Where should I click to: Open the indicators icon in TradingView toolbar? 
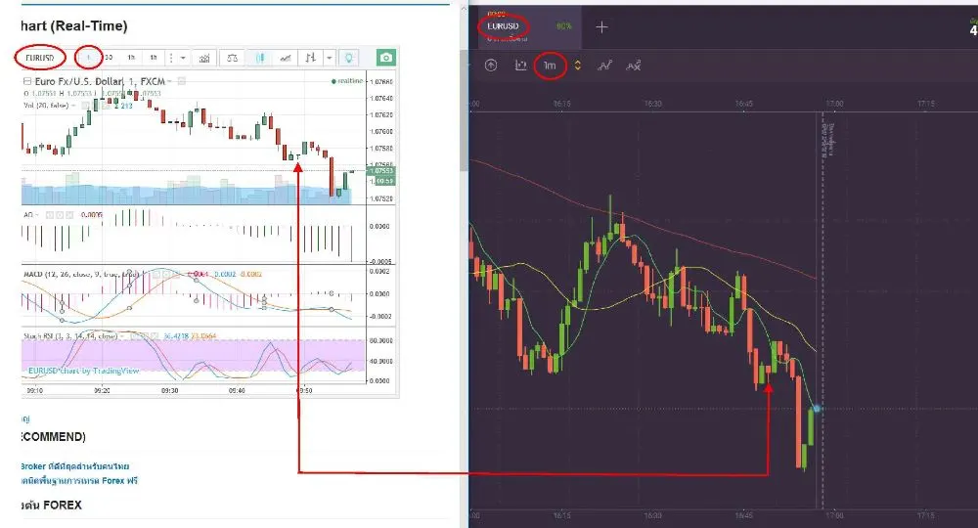[204, 58]
